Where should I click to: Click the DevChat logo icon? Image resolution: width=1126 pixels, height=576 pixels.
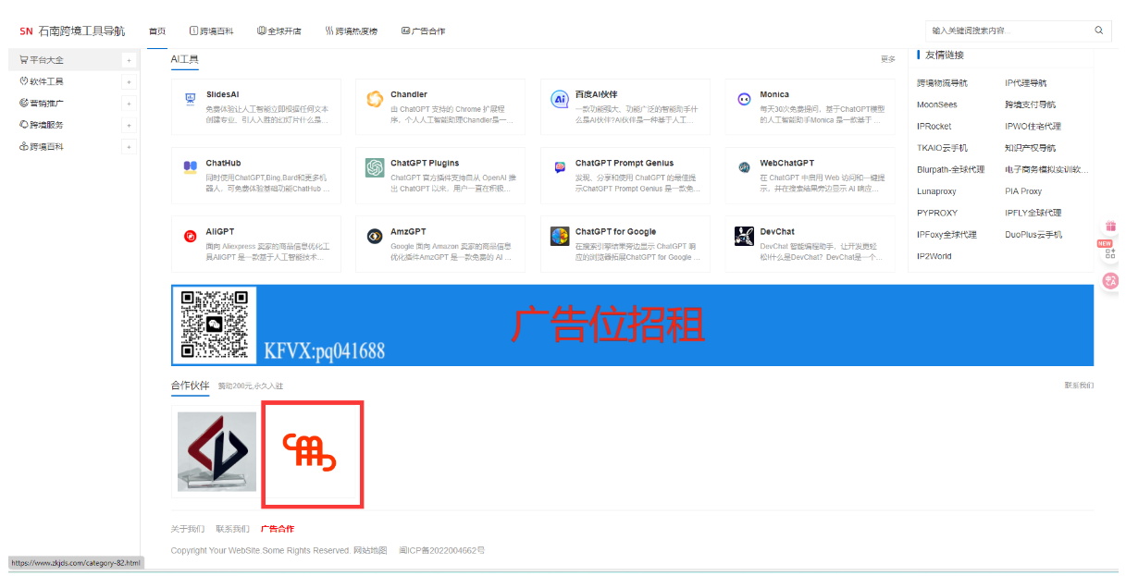pos(744,236)
